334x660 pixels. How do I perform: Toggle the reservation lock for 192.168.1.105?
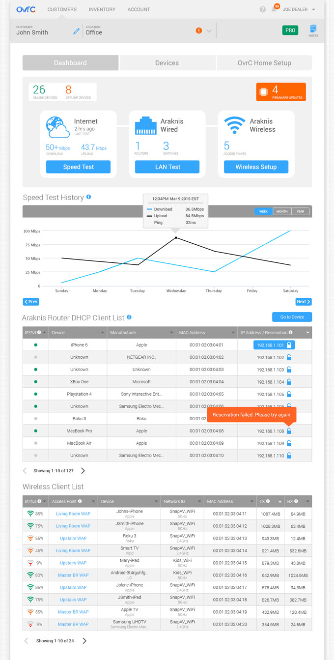pos(289,394)
